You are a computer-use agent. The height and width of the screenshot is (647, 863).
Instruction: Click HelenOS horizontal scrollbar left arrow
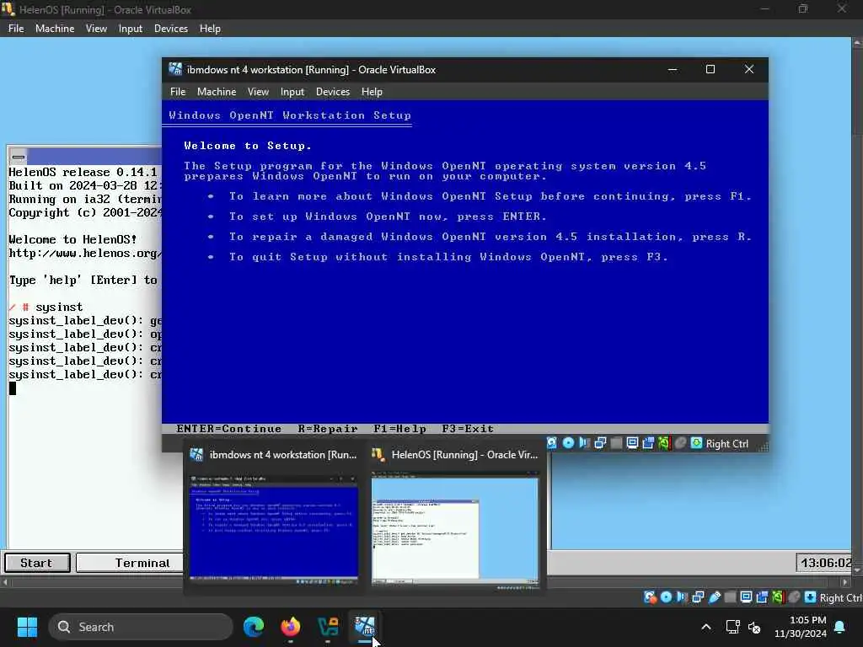click(x=6, y=582)
